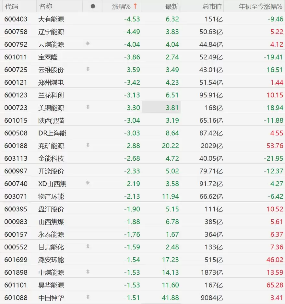Click stock code 600758

click(x=16, y=32)
